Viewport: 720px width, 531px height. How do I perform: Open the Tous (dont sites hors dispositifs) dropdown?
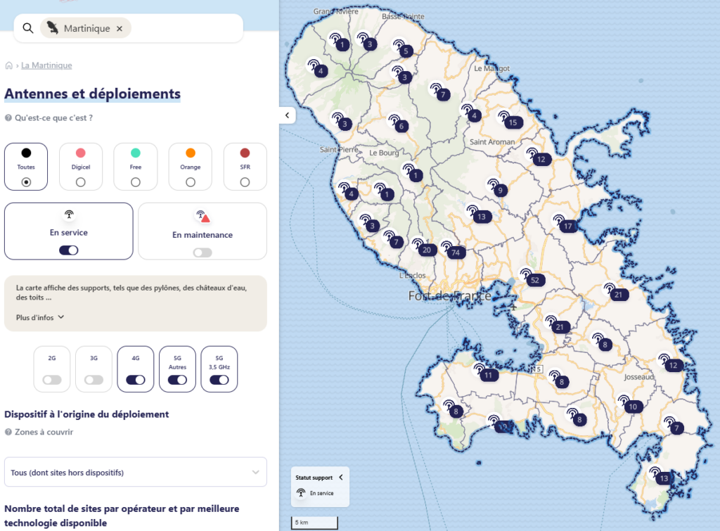click(136, 473)
